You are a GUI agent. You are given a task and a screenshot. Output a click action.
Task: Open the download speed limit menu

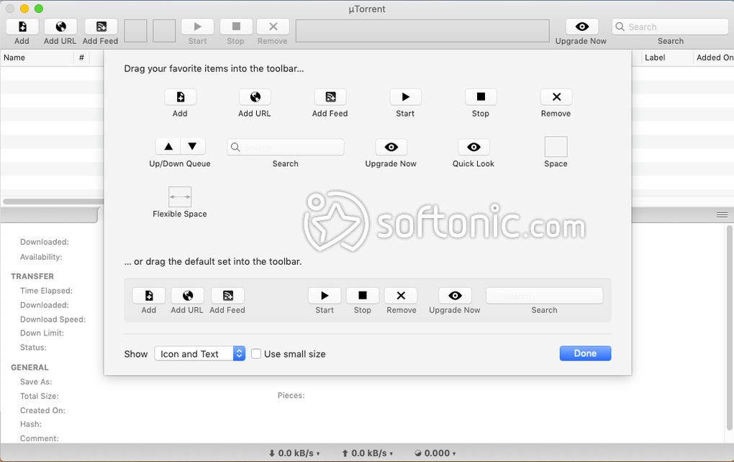tap(294, 453)
